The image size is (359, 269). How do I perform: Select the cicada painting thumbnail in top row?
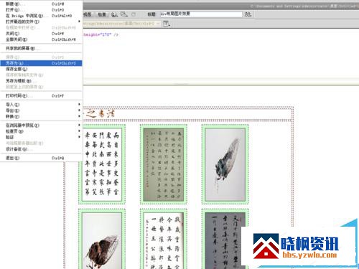click(x=225, y=164)
